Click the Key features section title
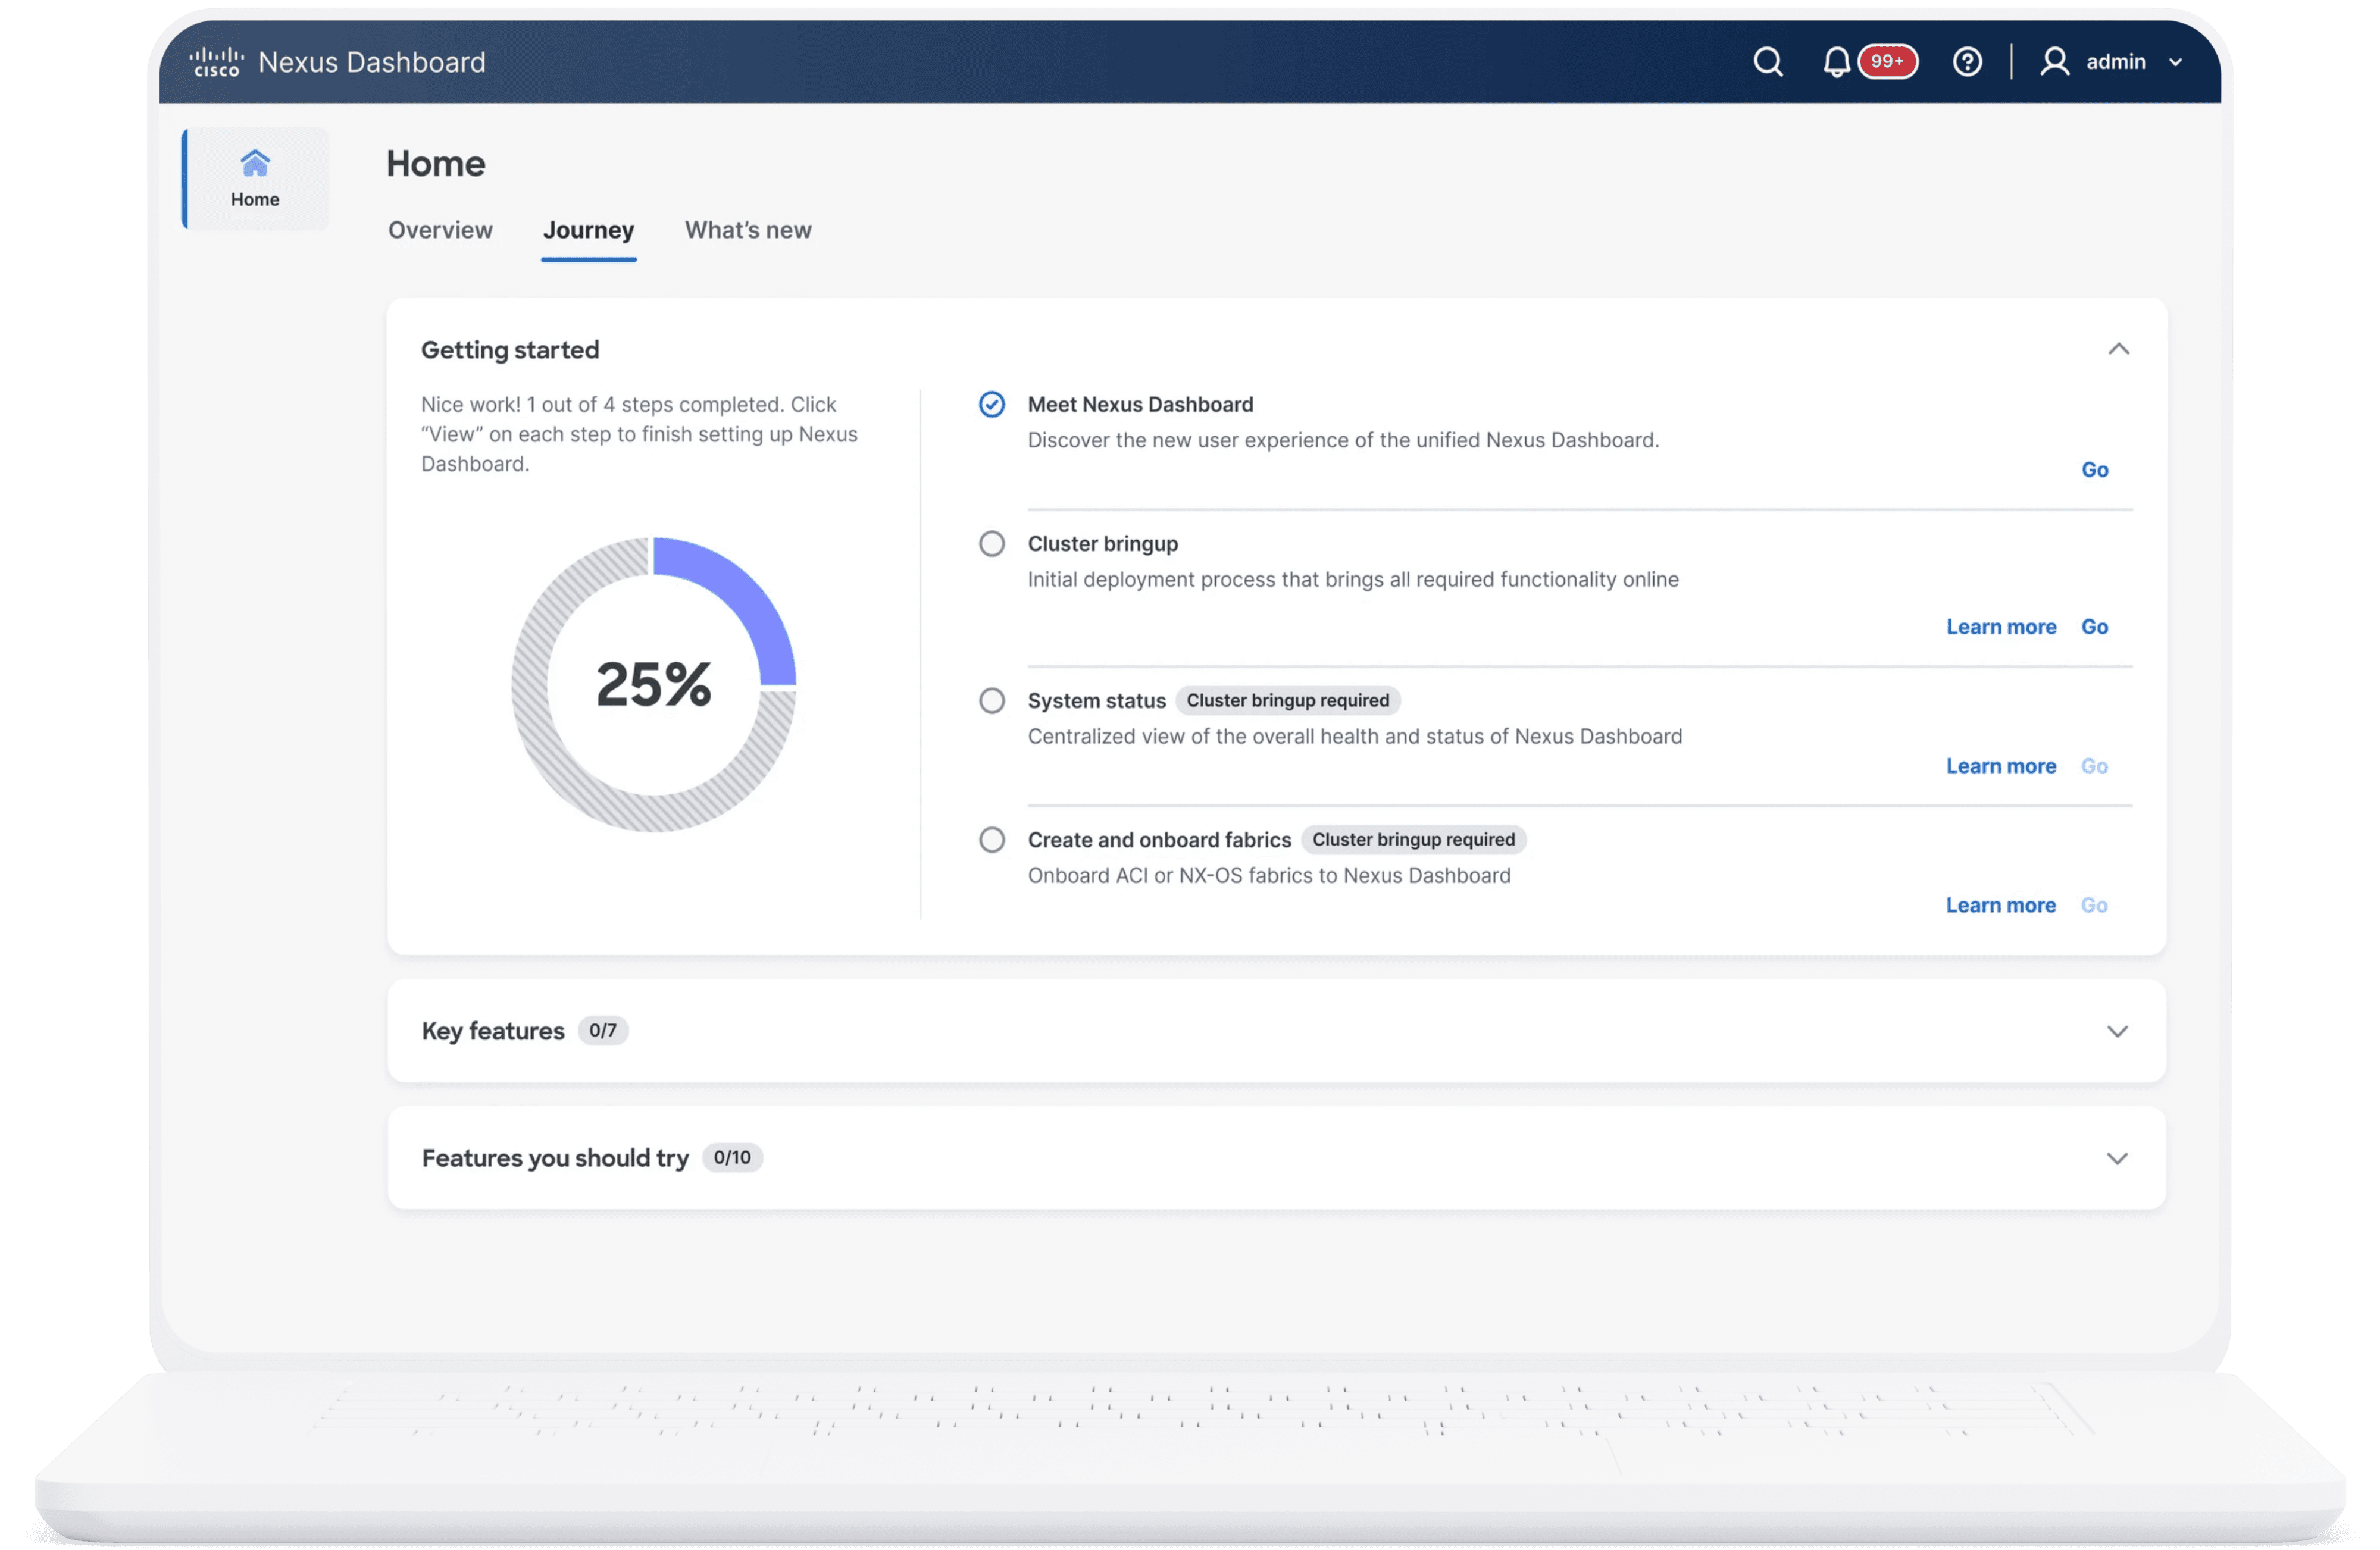The image size is (2380, 1550). click(493, 1031)
